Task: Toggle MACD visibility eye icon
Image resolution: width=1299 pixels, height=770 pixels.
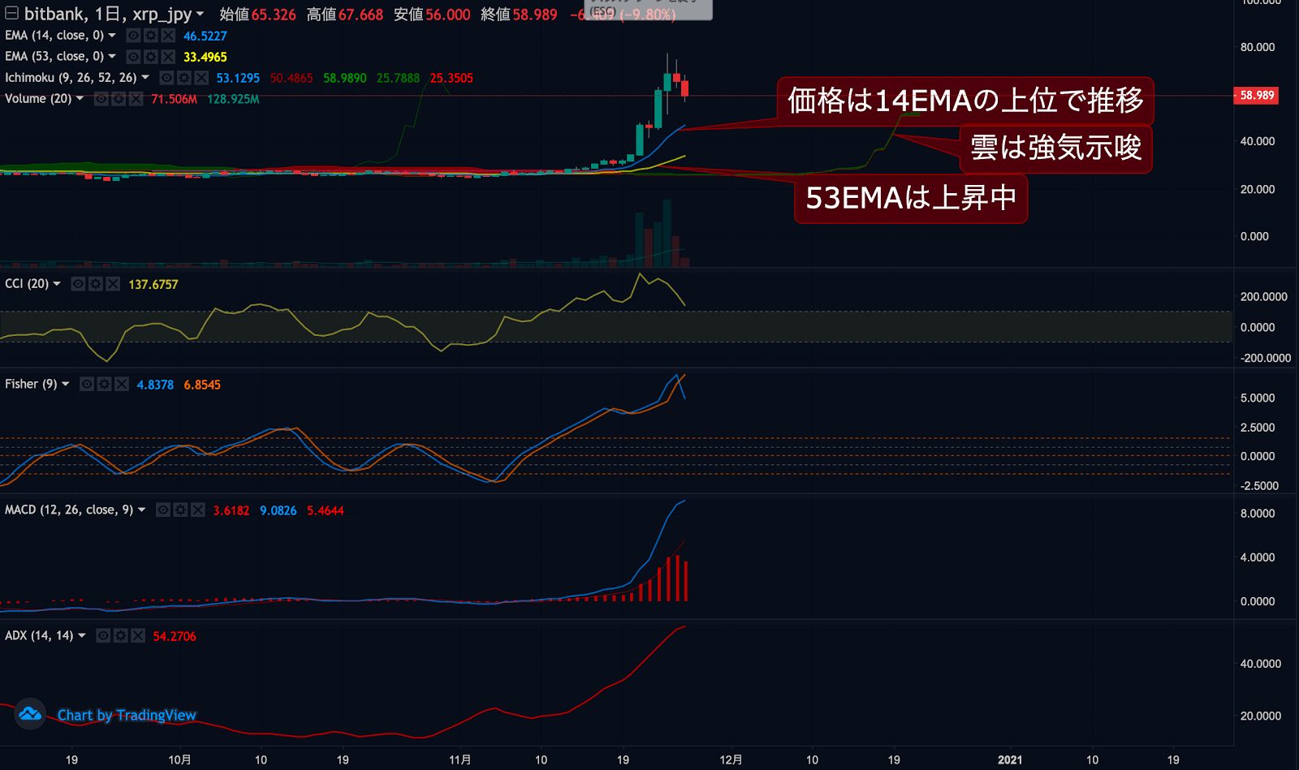Action: coord(163,510)
